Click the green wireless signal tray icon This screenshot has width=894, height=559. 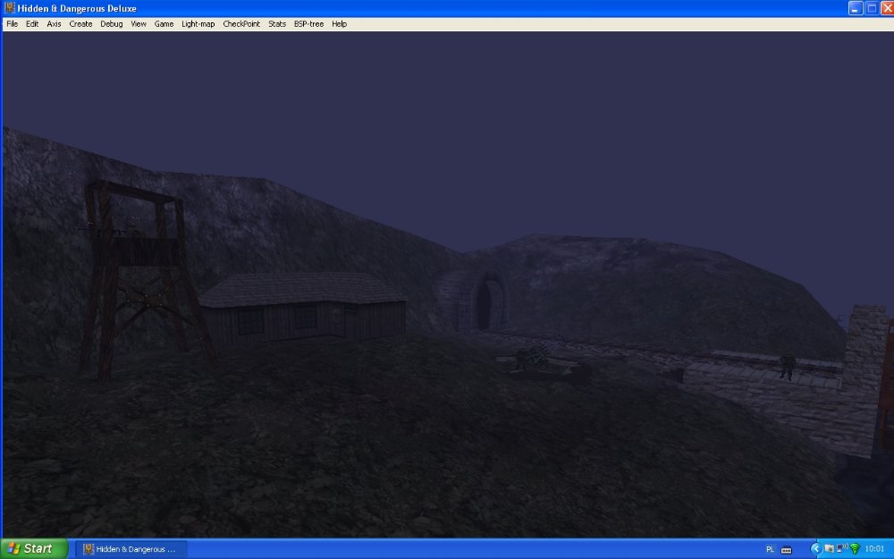click(855, 548)
